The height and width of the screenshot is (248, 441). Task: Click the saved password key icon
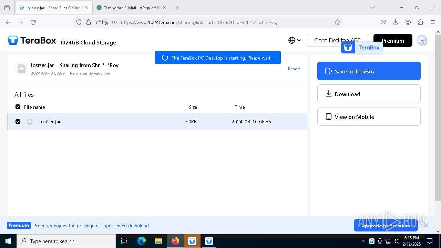point(115,22)
